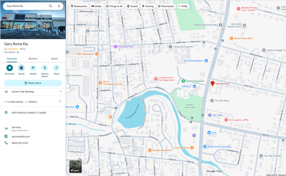Click the wheelchair accessibility icon
Image resolution: width=286 pixels, height=176 pixels.
coord(18,52)
